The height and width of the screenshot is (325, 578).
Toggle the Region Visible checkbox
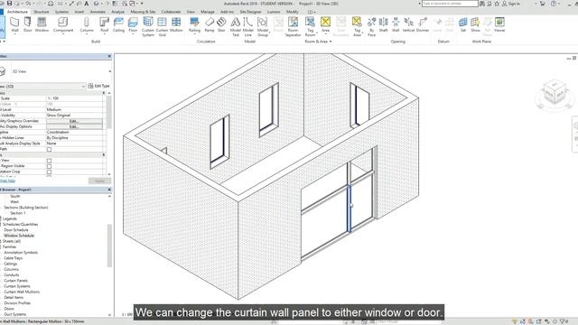point(49,166)
